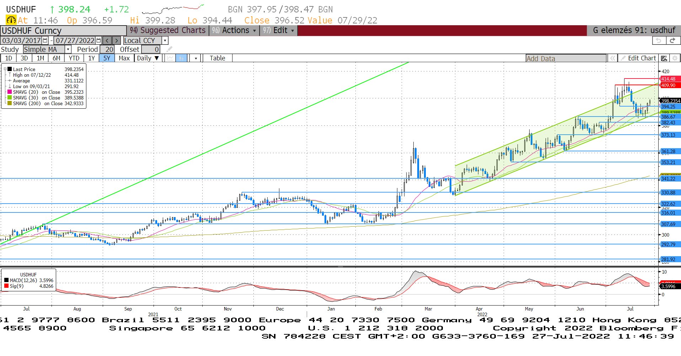The image size is (681, 356).
Task: Click the olive SMAVG (200) color swatch
Action: click(10, 103)
